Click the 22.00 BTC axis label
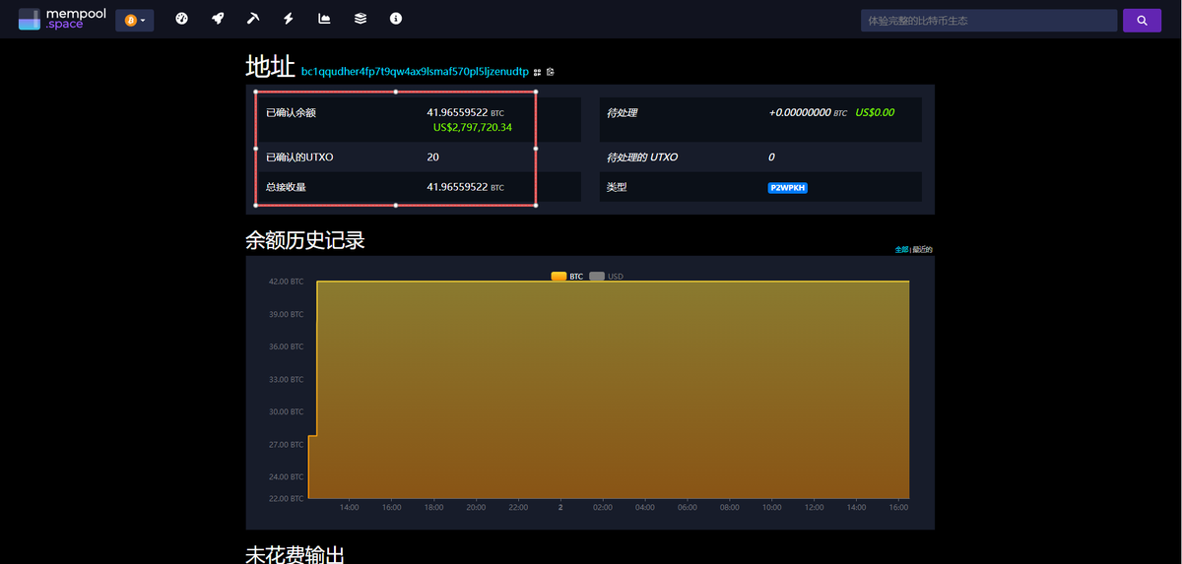 pyautogui.click(x=286, y=498)
